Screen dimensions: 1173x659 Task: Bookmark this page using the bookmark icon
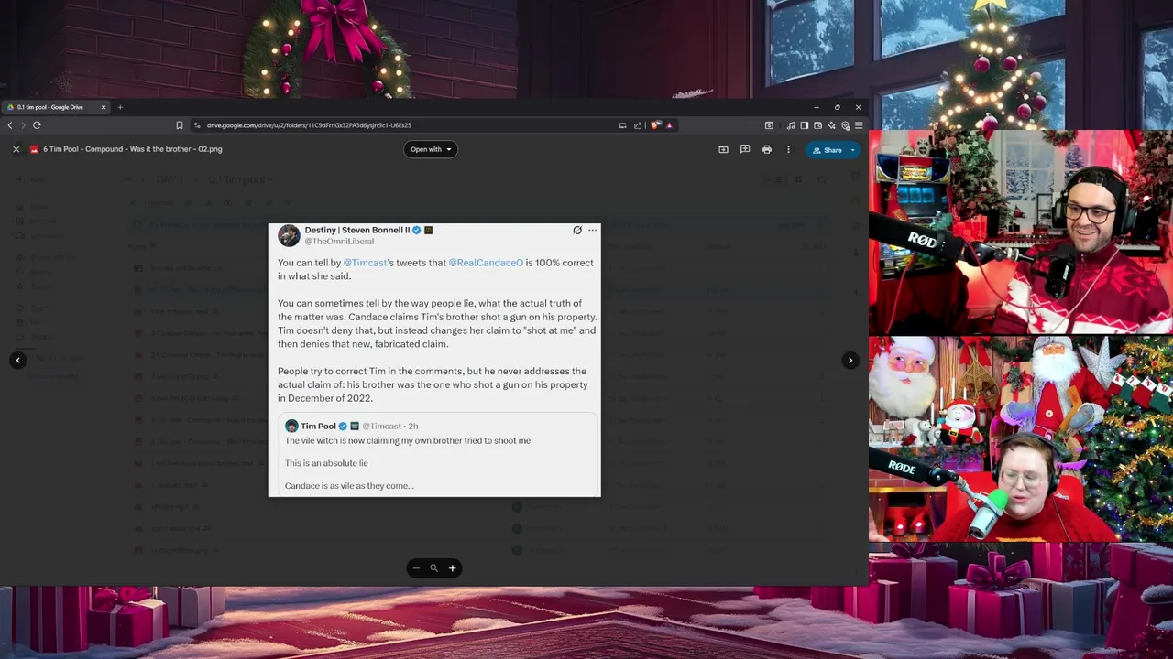pos(180,125)
